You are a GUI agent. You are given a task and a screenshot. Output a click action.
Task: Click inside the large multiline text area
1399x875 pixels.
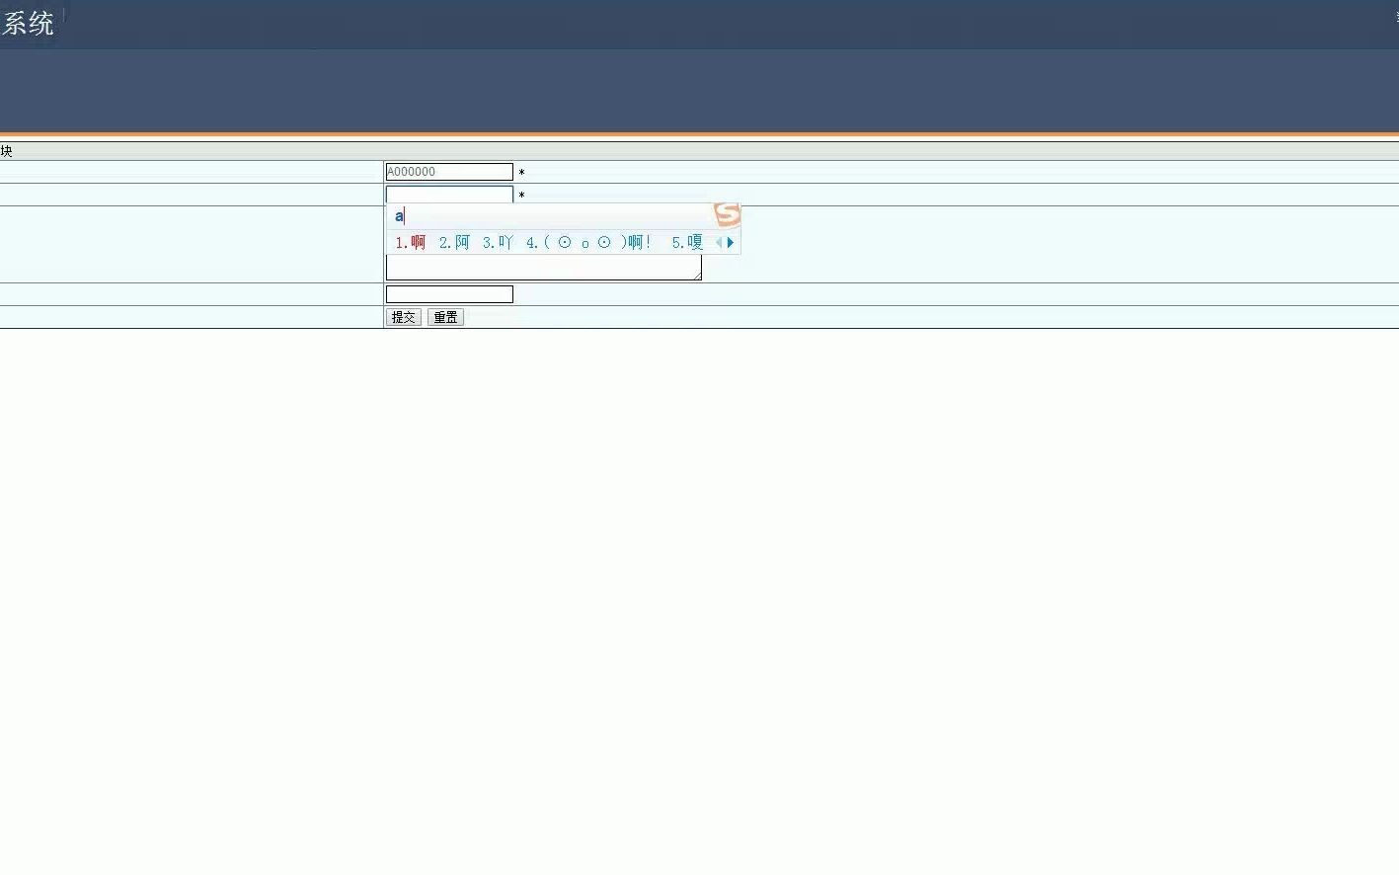[x=544, y=267]
